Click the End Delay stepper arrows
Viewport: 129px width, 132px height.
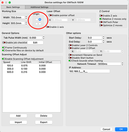pos(103,42)
